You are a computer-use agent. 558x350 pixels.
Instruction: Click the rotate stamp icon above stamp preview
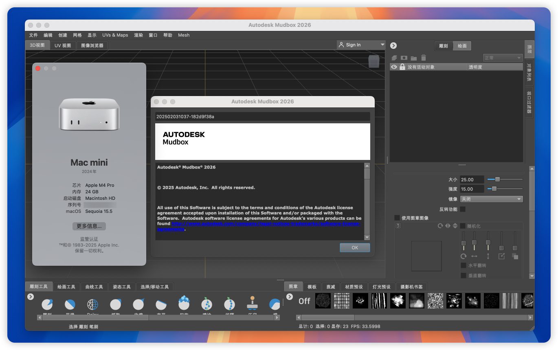(x=440, y=226)
